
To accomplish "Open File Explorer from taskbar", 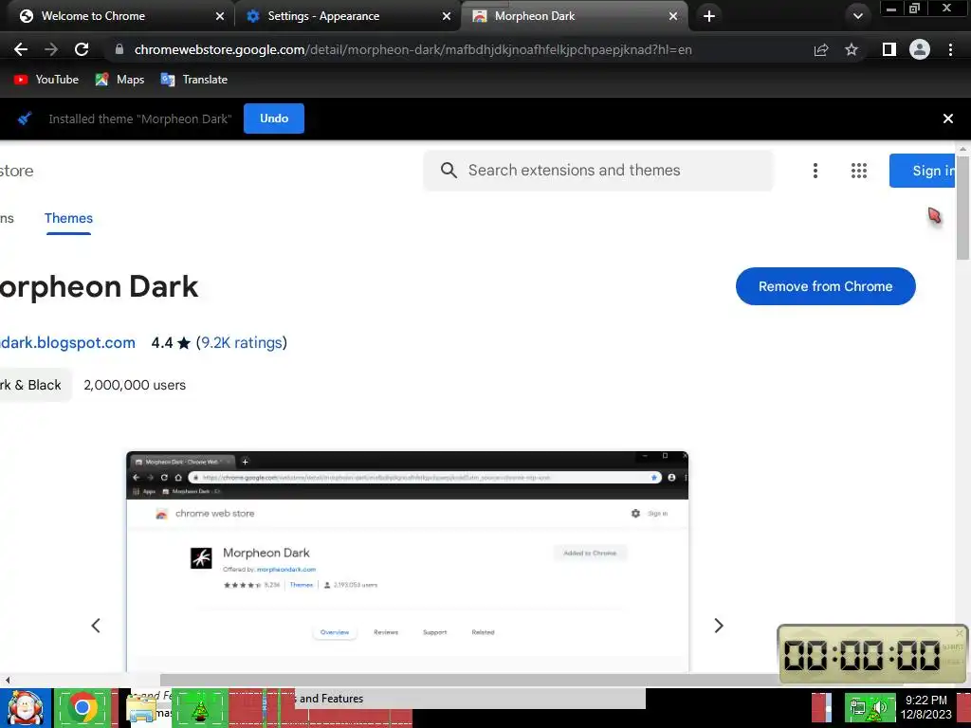I will coord(142,708).
